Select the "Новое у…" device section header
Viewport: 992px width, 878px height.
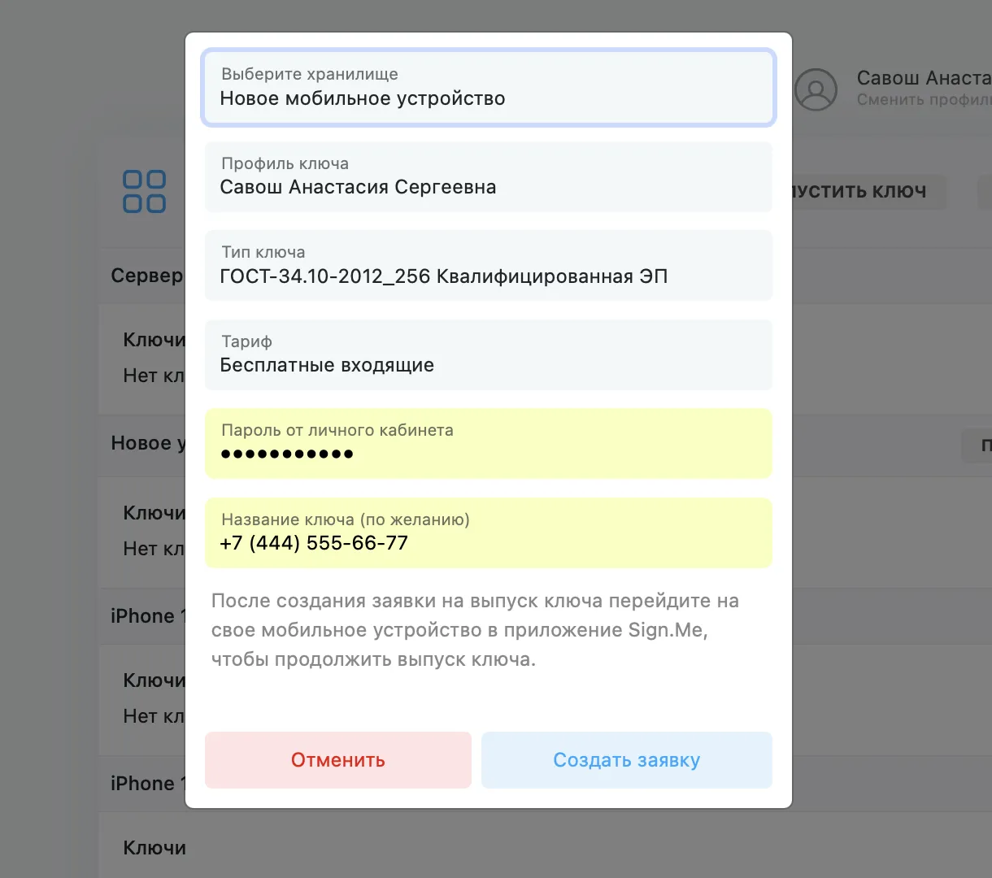point(148,443)
